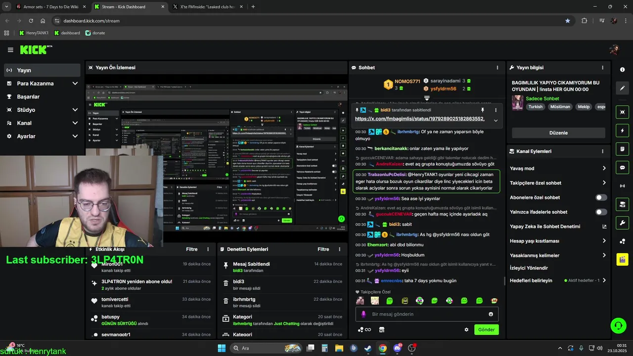
Task: Toggle Abonelere özel sohbet switch
Action: click(x=601, y=197)
